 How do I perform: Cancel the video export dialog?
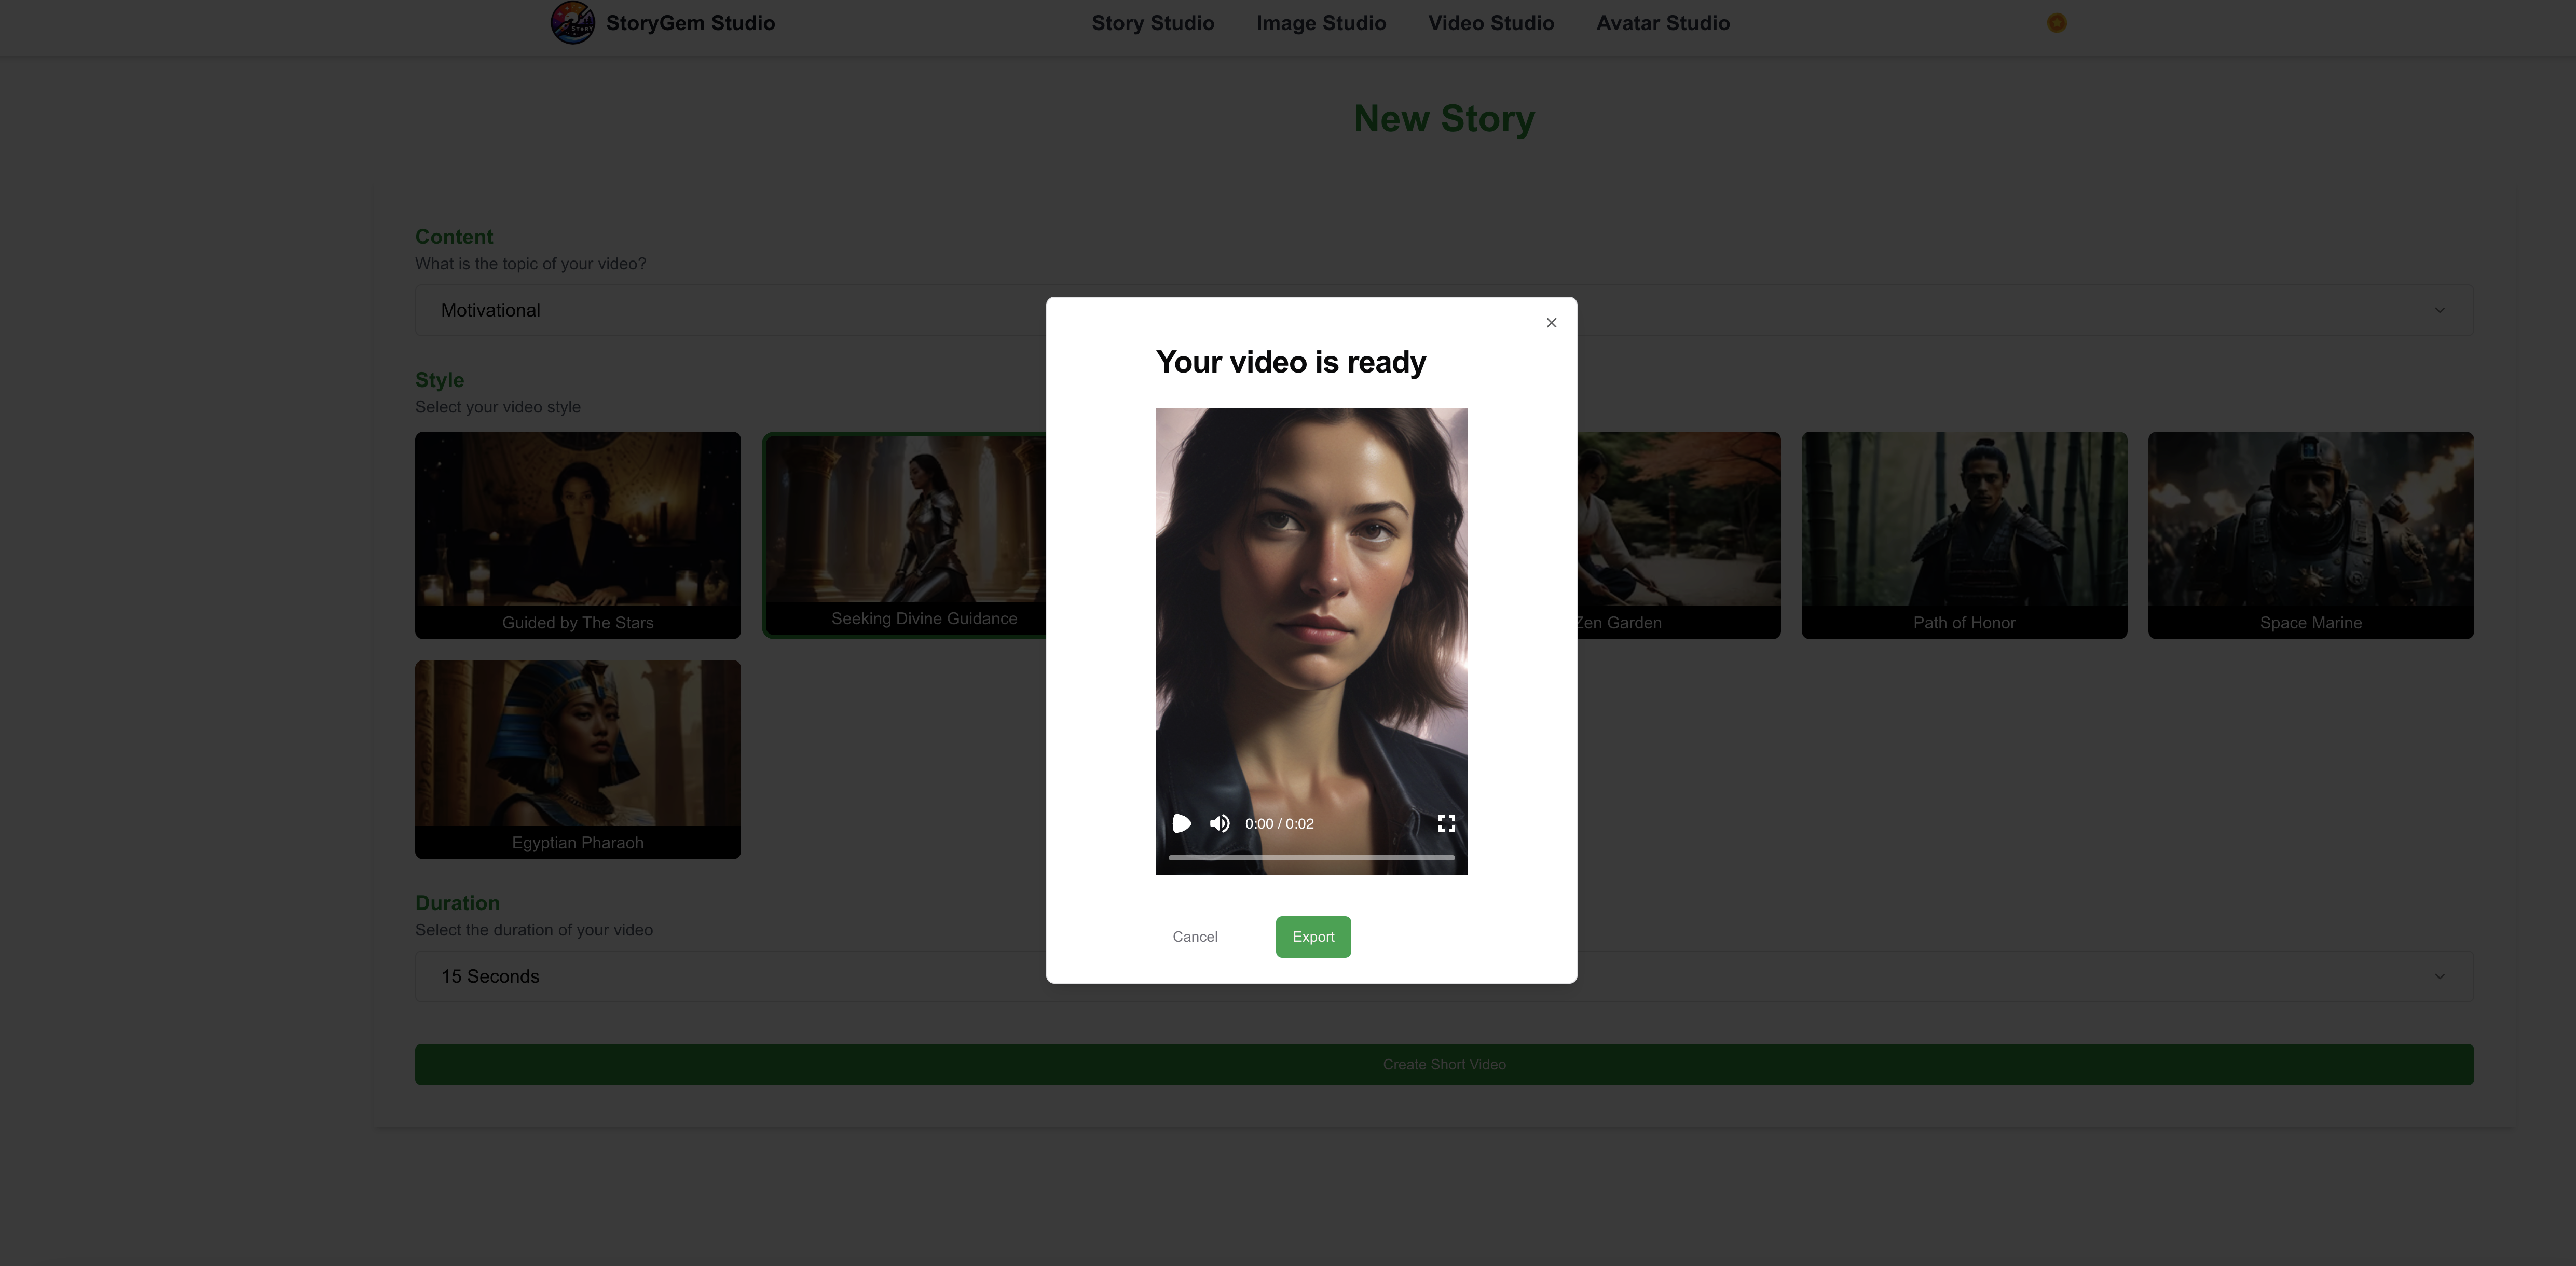[1195, 937]
